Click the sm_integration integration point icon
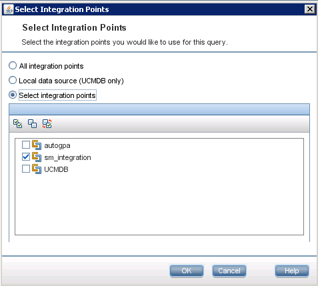The image size is (318, 286). click(x=37, y=157)
